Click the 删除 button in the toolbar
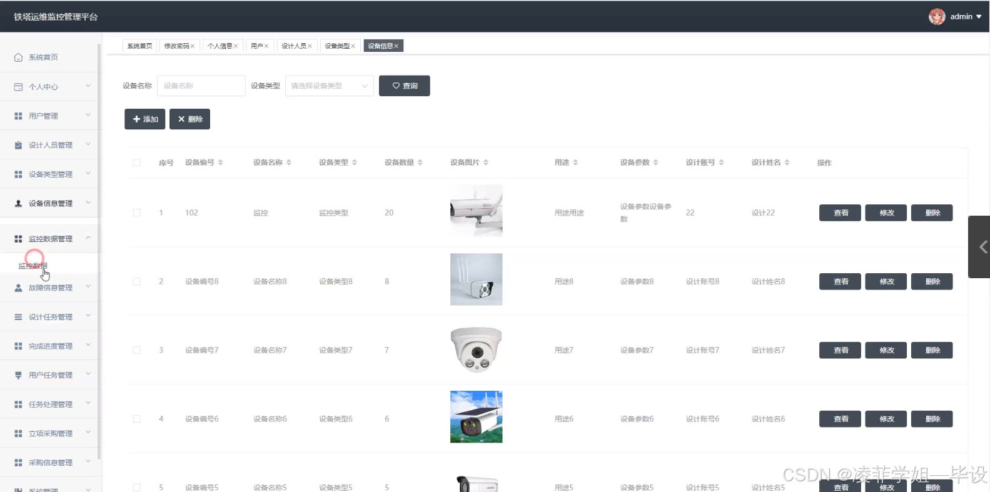990x492 pixels. coord(189,119)
